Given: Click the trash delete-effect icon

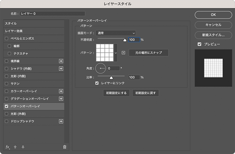Looking at the screenshot, I should [x=64, y=147].
